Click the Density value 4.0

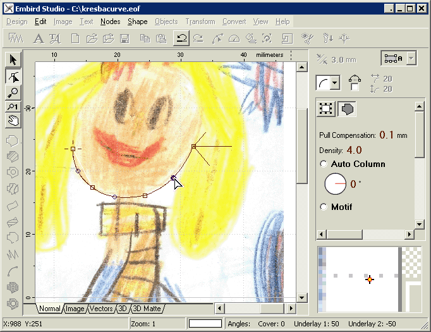point(354,150)
